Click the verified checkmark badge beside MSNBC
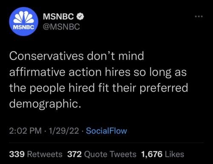Image resolution: width=213 pixels, height=164 pixels. click(80, 17)
